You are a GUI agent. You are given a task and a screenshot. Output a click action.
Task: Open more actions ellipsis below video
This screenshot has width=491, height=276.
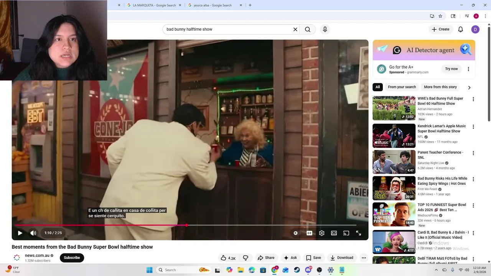coord(364,258)
